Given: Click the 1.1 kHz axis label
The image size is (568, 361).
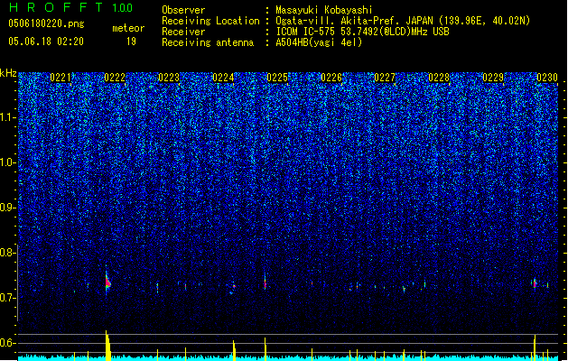Looking at the screenshot, I should click(x=8, y=117).
